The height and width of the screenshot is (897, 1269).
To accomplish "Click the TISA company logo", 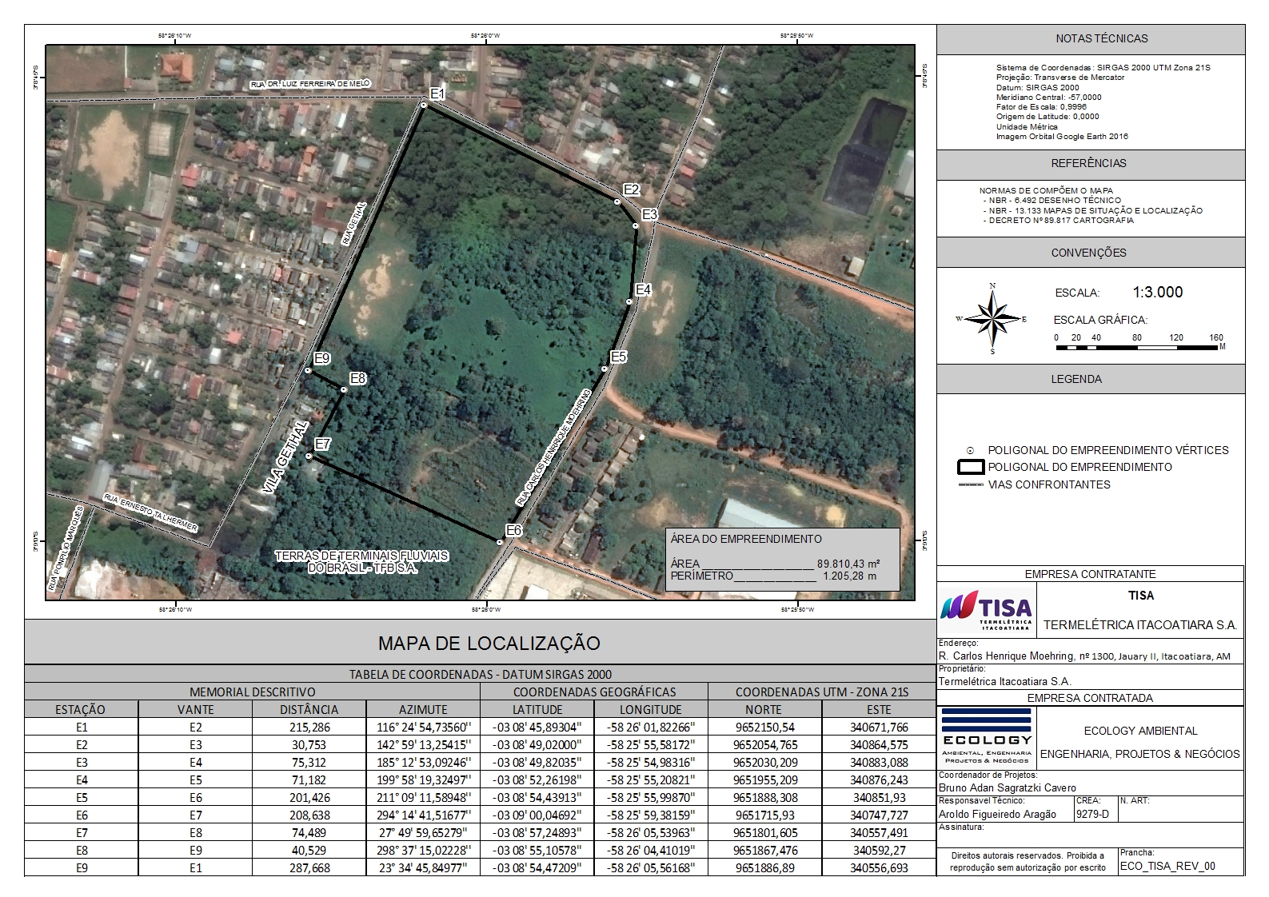I will tap(987, 610).
